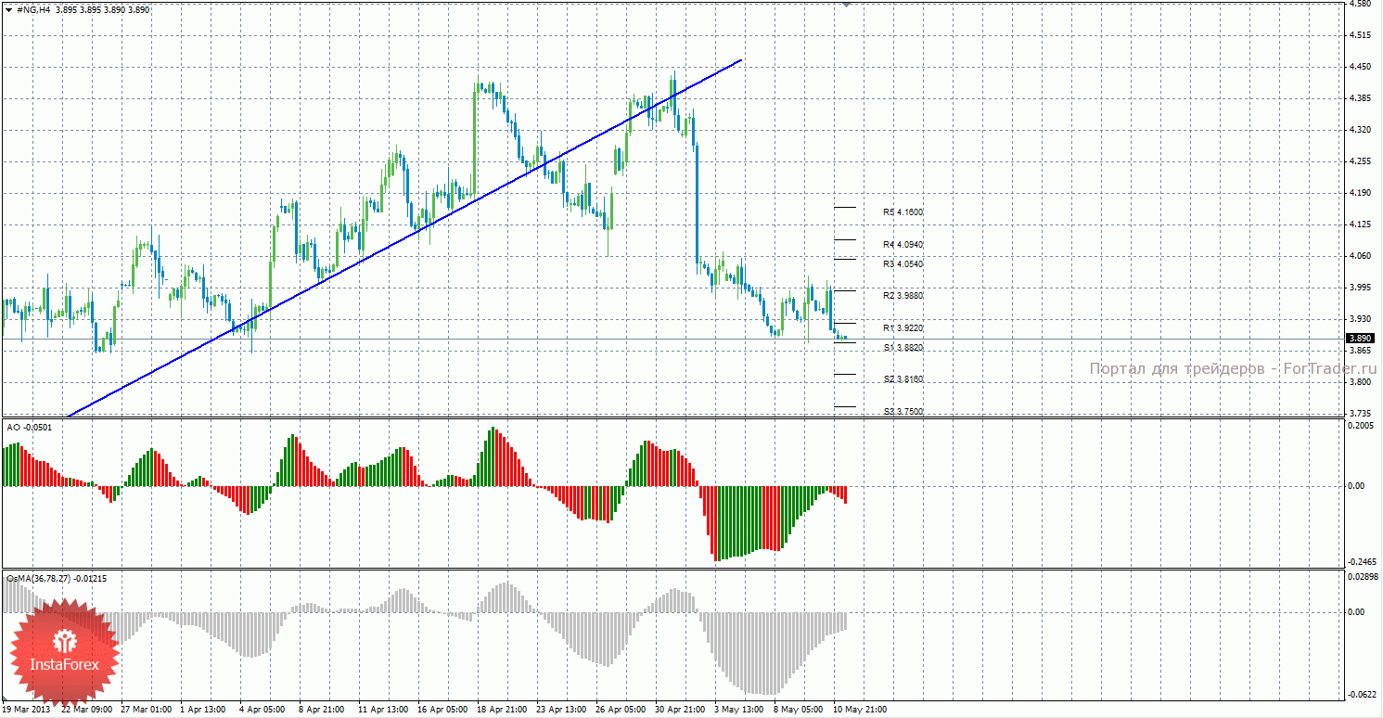The width and height of the screenshot is (1383, 718).
Task: Click the -0.0622 value on OsMA scale
Action: coord(1360,695)
